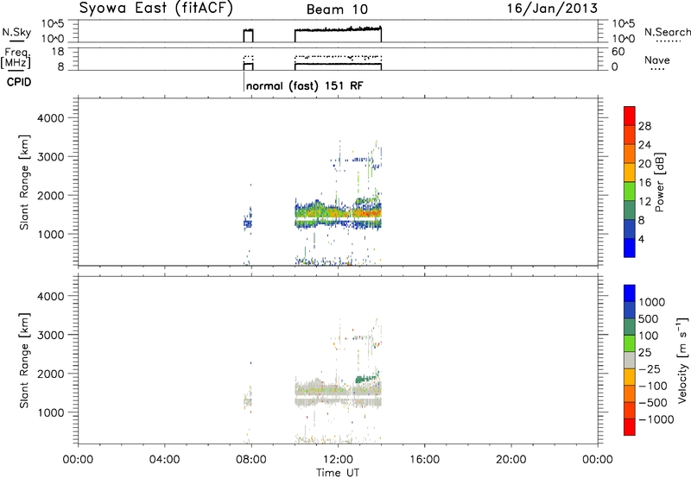This screenshot has width=691, height=478.
Task: Click the long noise trace in N.Sky panel
Action: 338,29
